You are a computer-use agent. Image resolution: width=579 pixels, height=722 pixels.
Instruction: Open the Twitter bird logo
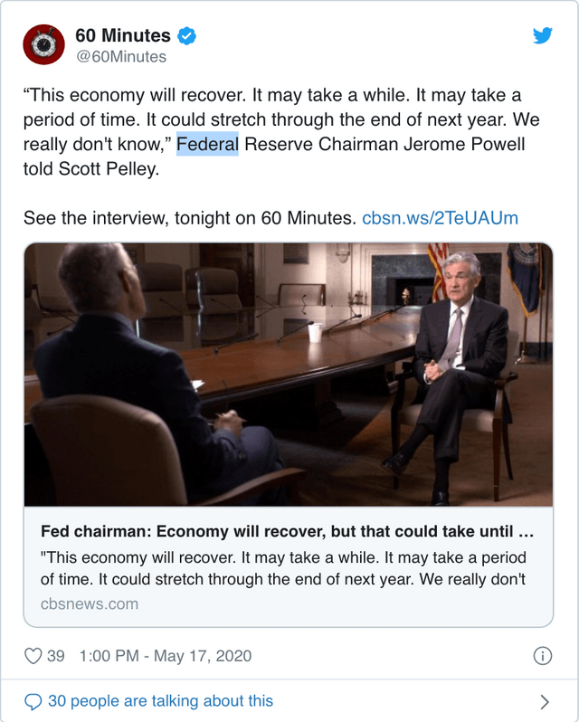click(x=542, y=35)
